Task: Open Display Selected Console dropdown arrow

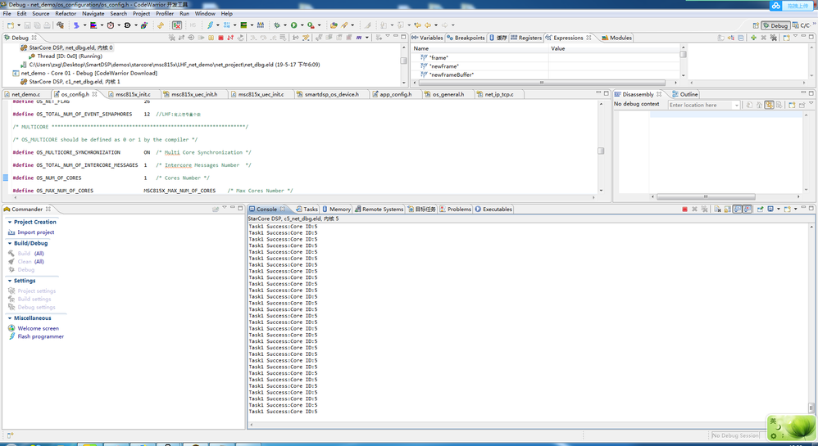Action: pos(779,209)
